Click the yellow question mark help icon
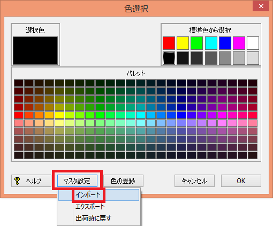This screenshot has width=273, height=226. coord(17,181)
